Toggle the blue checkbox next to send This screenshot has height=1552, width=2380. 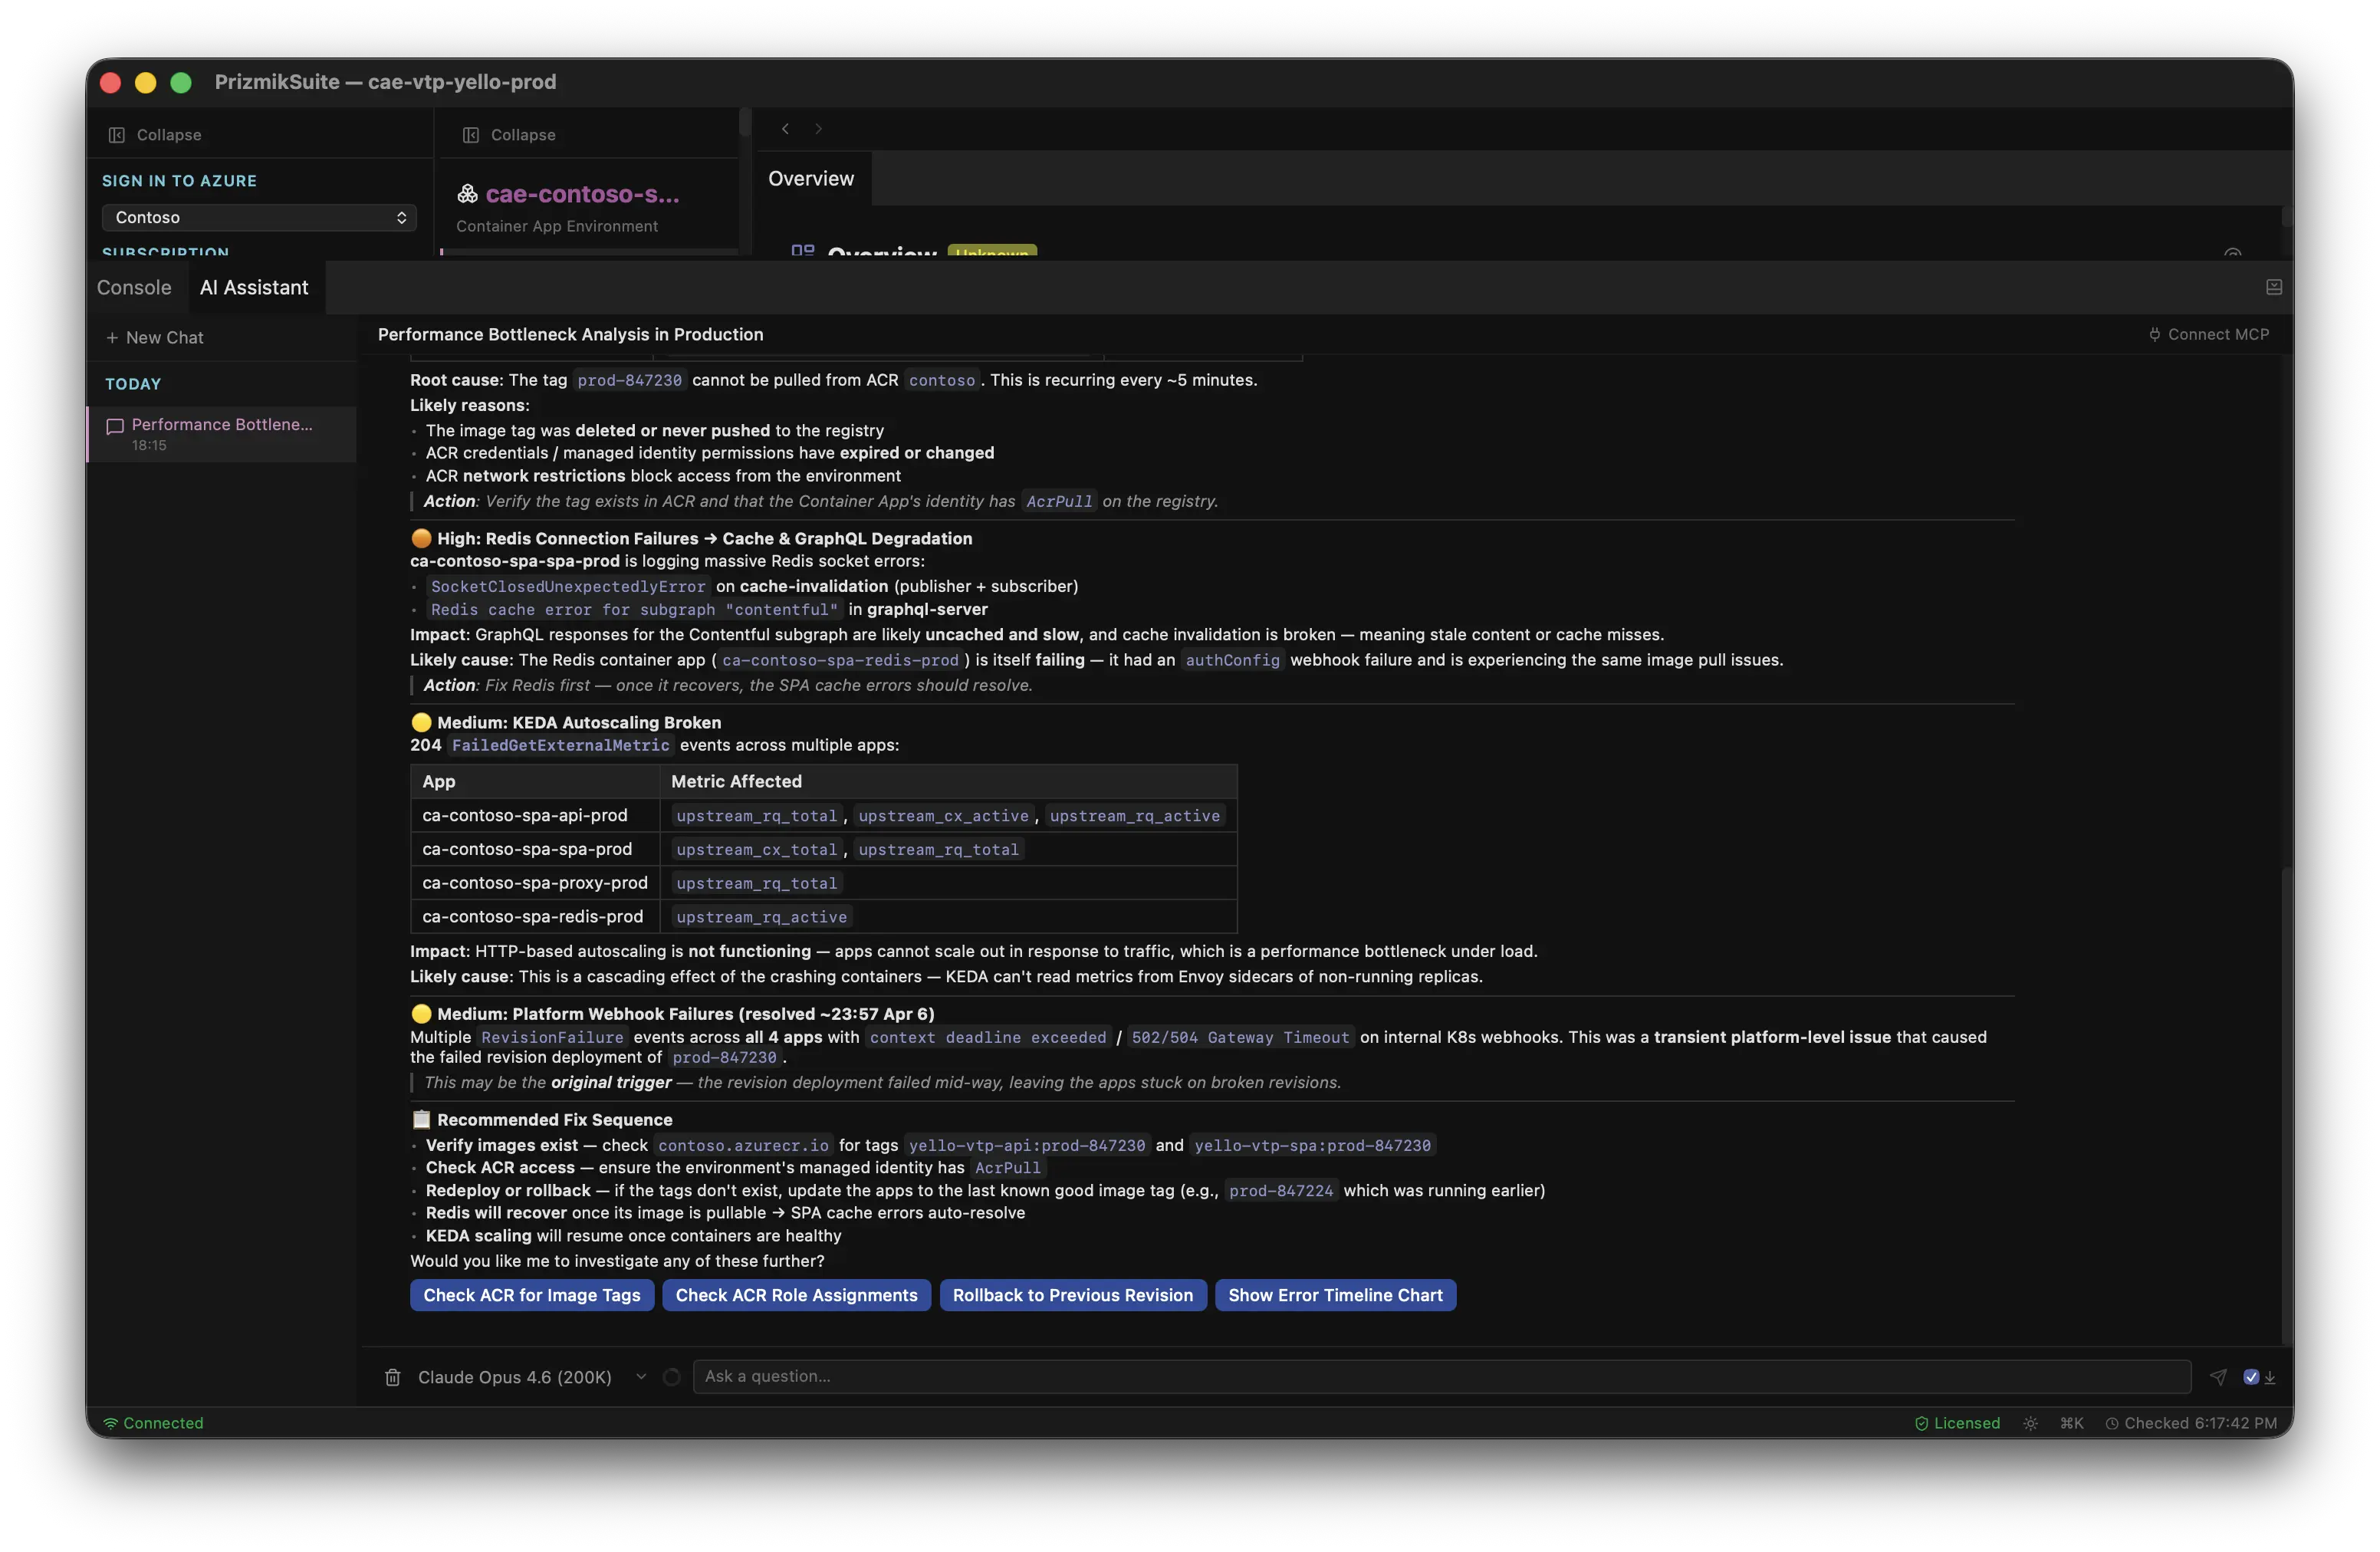coord(2251,1378)
